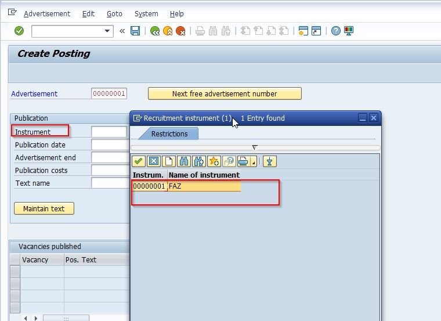Click the left arrow of the Vacancies table scrollbar

(26, 318)
